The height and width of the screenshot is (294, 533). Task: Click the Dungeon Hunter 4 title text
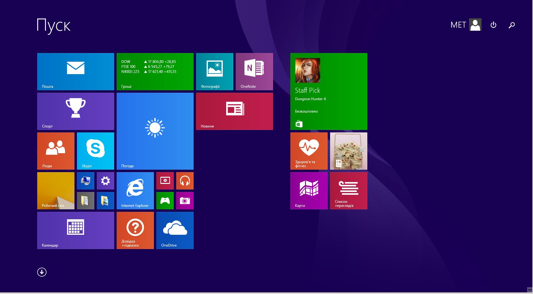(310, 99)
